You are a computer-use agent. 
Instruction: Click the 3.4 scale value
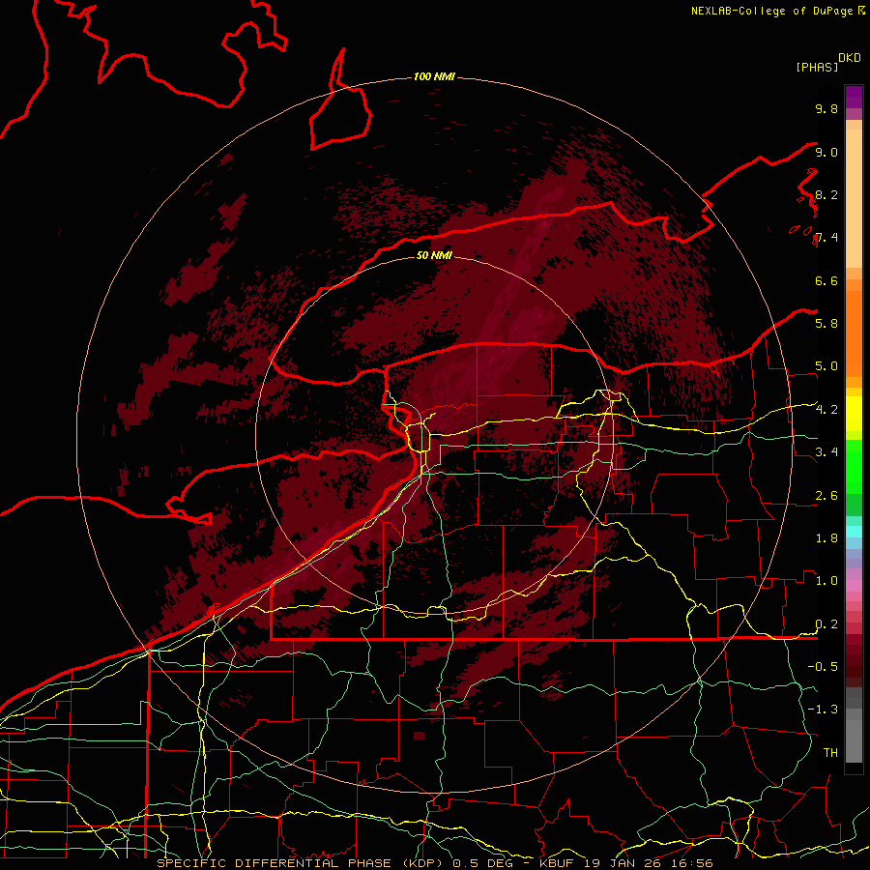tap(826, 452)
